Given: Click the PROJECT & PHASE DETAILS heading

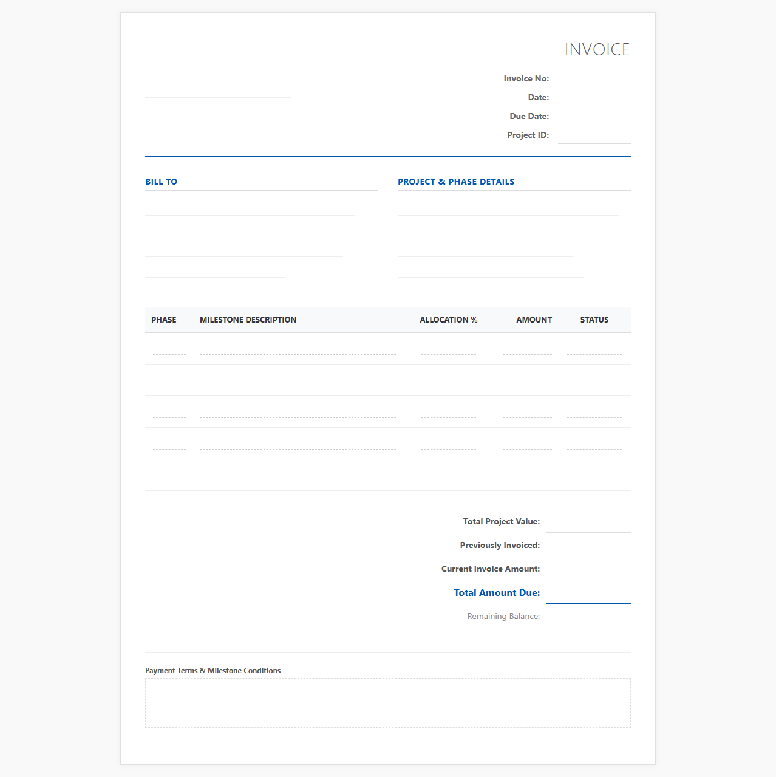Looking at the screenshot, I should 456,182.
